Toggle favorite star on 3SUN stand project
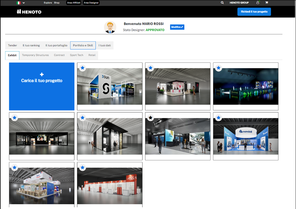 point(83,68)
